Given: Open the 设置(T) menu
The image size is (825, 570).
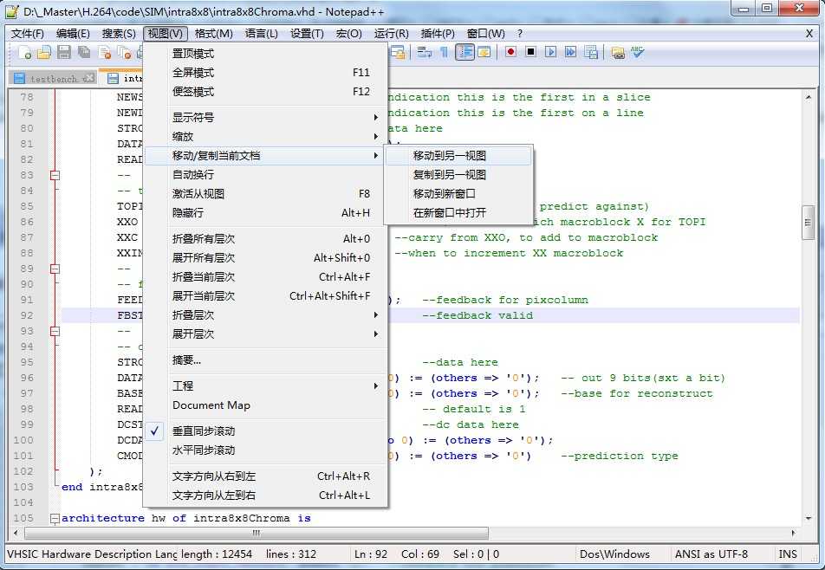Looking at the screenshot, I should (308, 34).
